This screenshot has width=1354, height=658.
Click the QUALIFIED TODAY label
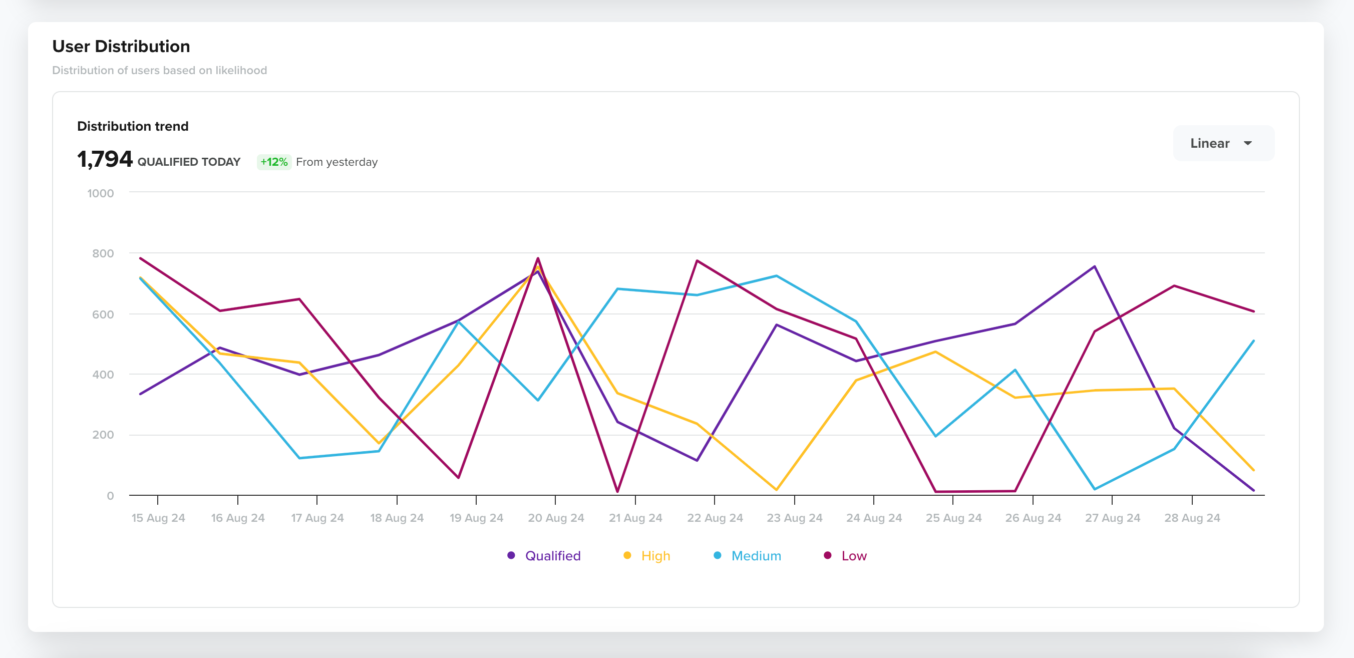click(x=189, y=162)
